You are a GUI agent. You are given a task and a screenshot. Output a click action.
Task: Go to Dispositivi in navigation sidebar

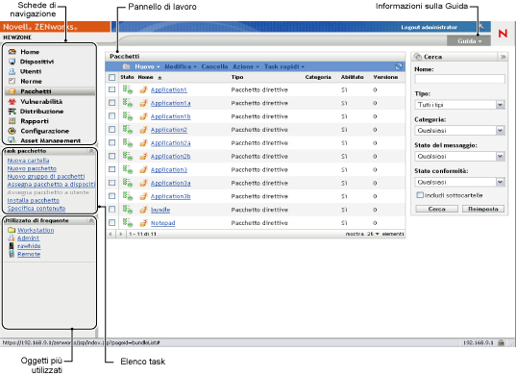pos(37,62)
